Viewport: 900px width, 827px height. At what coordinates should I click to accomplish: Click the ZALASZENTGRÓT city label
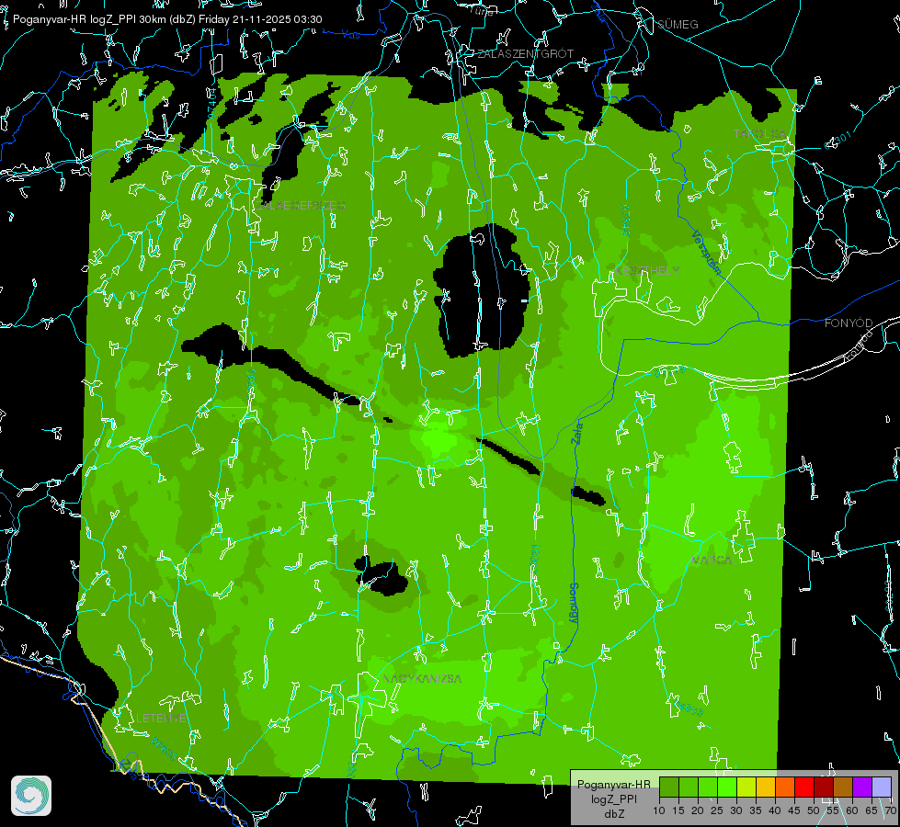[525, 54]
